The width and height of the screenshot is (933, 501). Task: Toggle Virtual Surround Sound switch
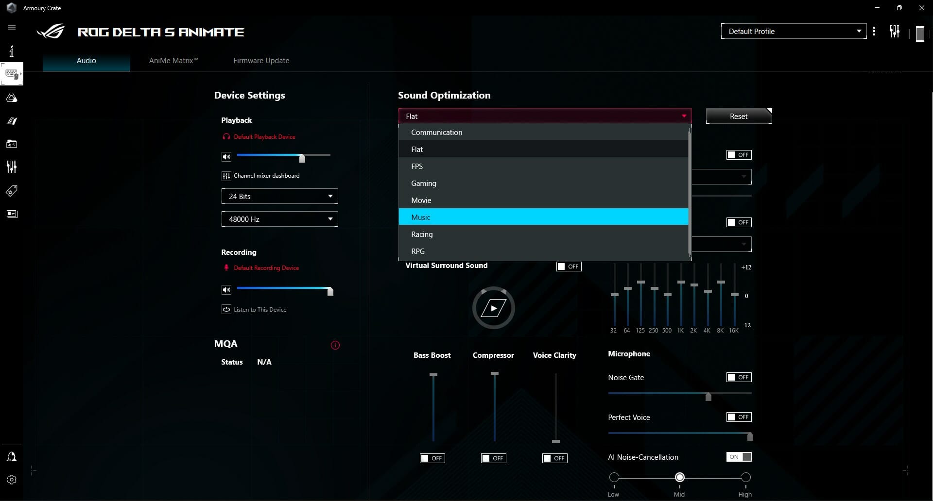[x=569, y=267]
